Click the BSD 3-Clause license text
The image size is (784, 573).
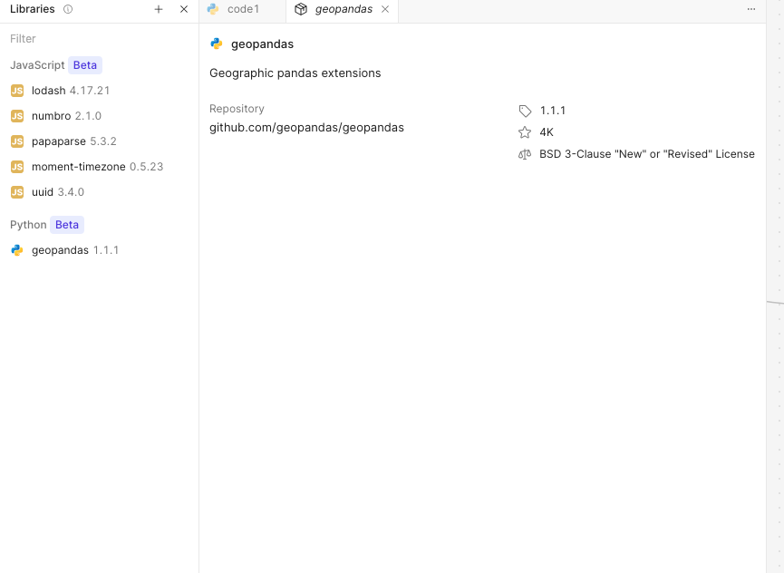point(646,154)
